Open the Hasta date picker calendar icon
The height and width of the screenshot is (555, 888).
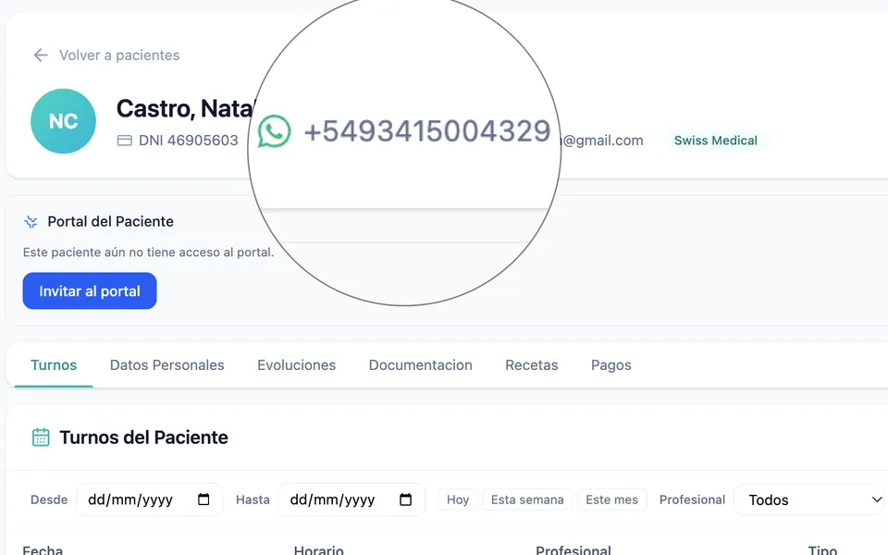(405, 499)
